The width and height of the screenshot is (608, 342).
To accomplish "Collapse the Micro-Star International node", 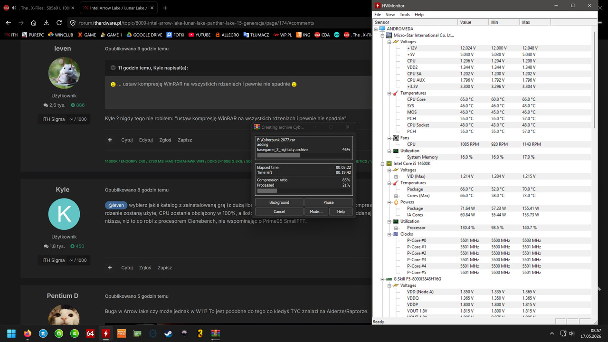I will click(383, 35).
